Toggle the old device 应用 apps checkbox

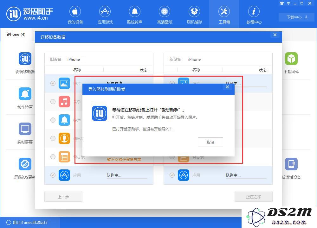pyautogui.click(x=53, y=175)
